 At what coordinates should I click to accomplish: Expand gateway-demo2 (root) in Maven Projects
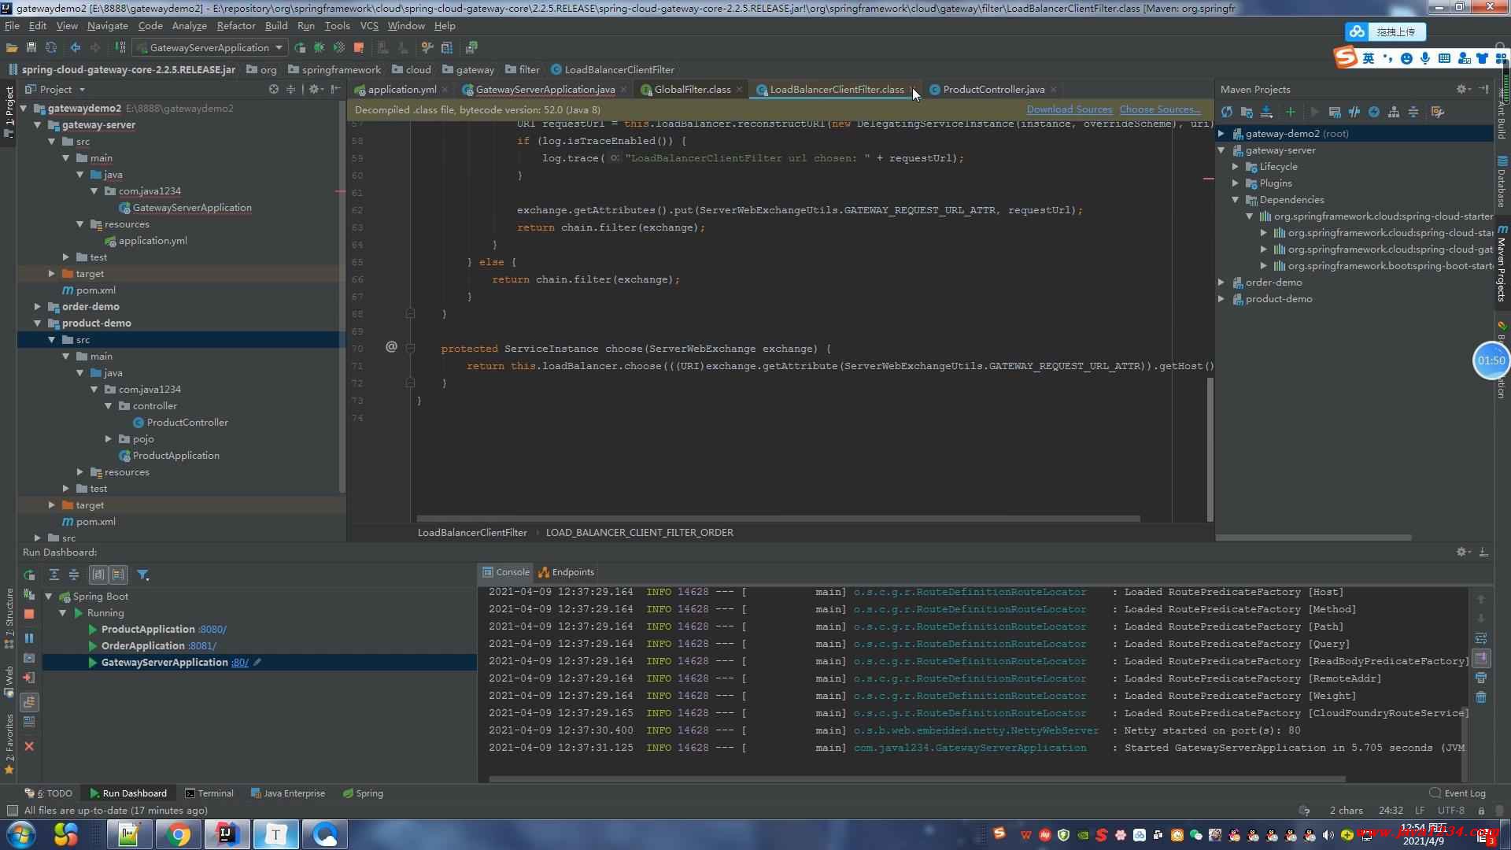tap(1221, 134)
